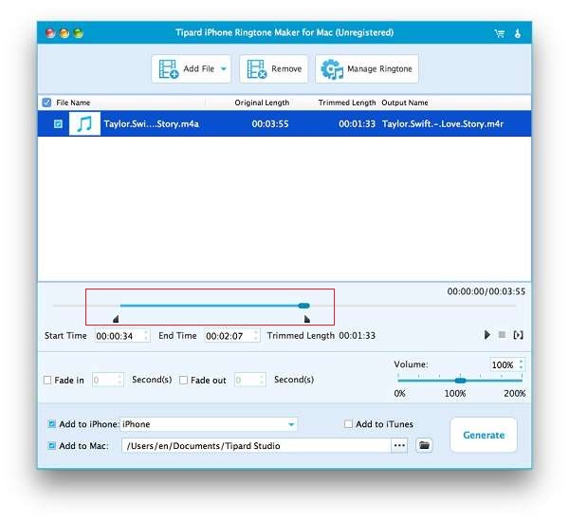Viewport: 569px width, 522px height.
Task: Click the Tipard Studio output path field
Action: (x=256, y=446)
